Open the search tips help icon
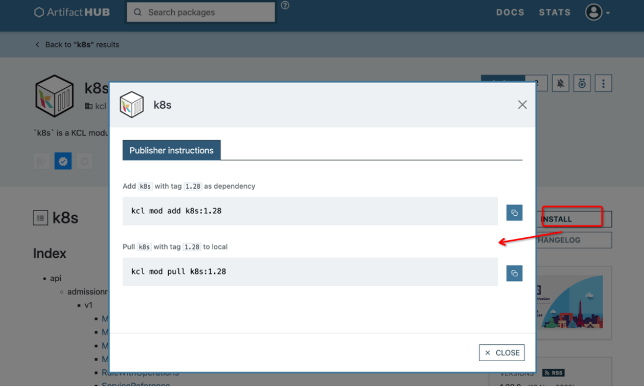The height and width of the screenshot is (388, 644). 285,5
